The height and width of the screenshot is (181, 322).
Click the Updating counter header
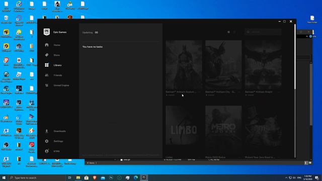coord(91,32)
